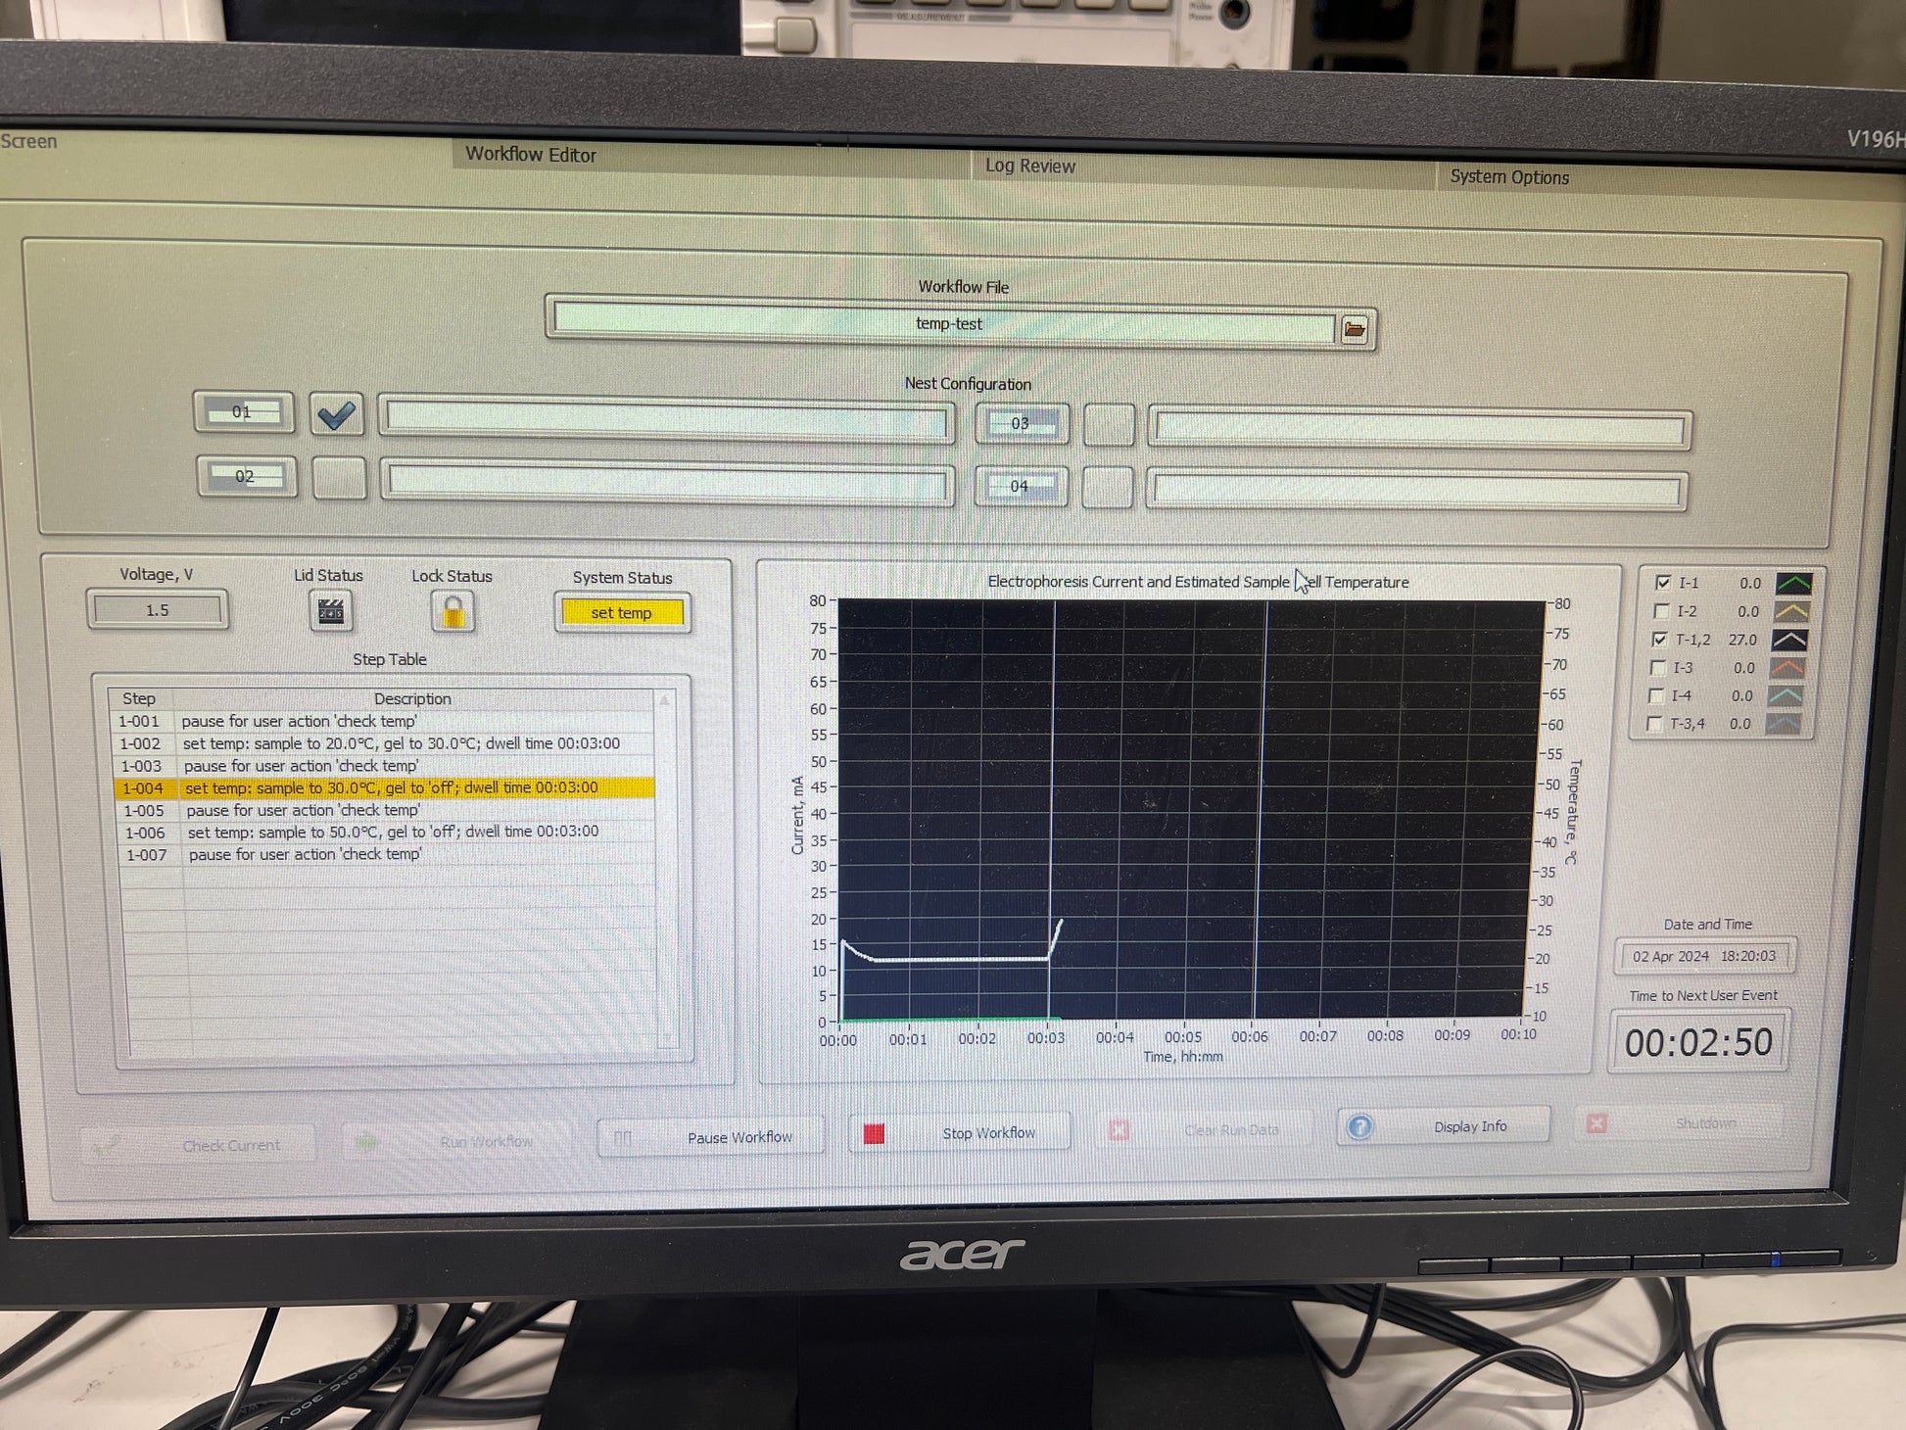Screen dimensions: 1906x1430
Task: Click the T-1,2 value reading 27.0
Action: tap(1742, 640)
